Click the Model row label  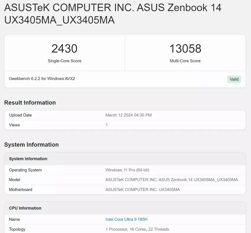coord(15,180)
